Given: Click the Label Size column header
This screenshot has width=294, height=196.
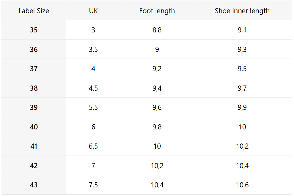Looking at the screenshot, I should click(34, 11).
